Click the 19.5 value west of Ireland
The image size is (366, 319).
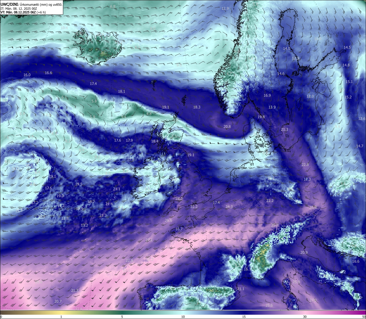click(79, 184)
